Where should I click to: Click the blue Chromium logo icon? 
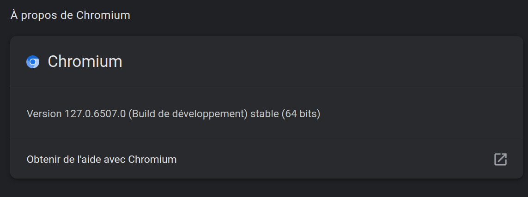33,62
